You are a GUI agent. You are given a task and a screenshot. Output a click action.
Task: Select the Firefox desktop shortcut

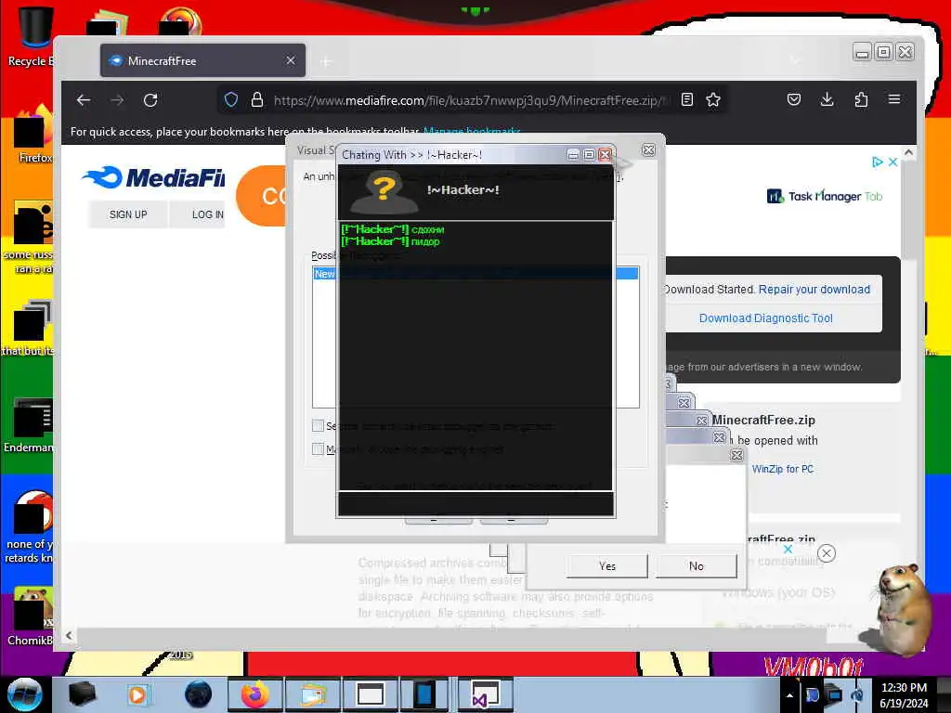coord(33,135)
